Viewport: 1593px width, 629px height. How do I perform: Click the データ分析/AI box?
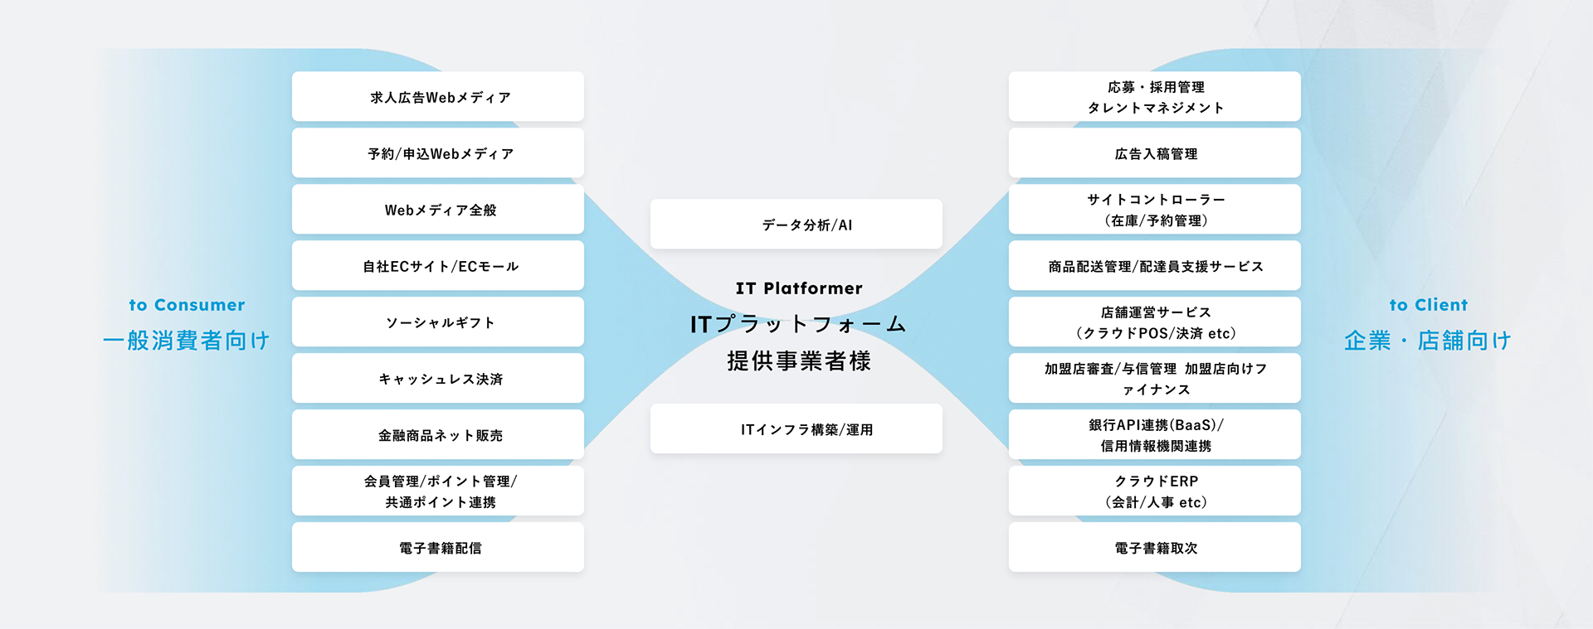796,225
